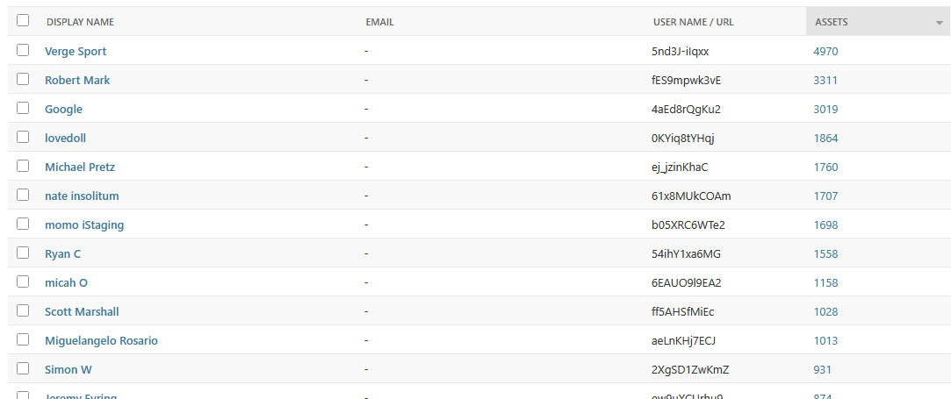
Task: Click the Email column header
Action: 379,22
